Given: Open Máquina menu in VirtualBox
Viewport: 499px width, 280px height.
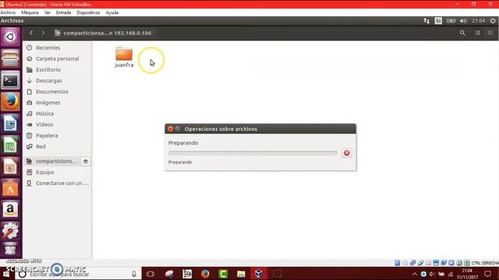Looking at the screenshot, I should 30,12.
